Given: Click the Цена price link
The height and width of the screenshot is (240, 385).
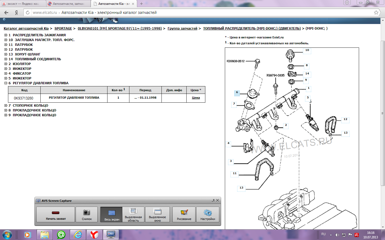Looking at the screenshot, I should click(x=196, y=98).
